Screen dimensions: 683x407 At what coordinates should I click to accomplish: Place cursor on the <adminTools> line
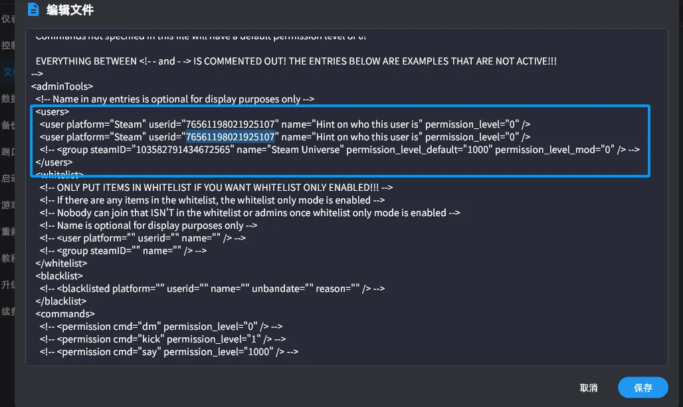[62, 86]
